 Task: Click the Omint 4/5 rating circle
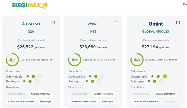click(x=137, y=60)
